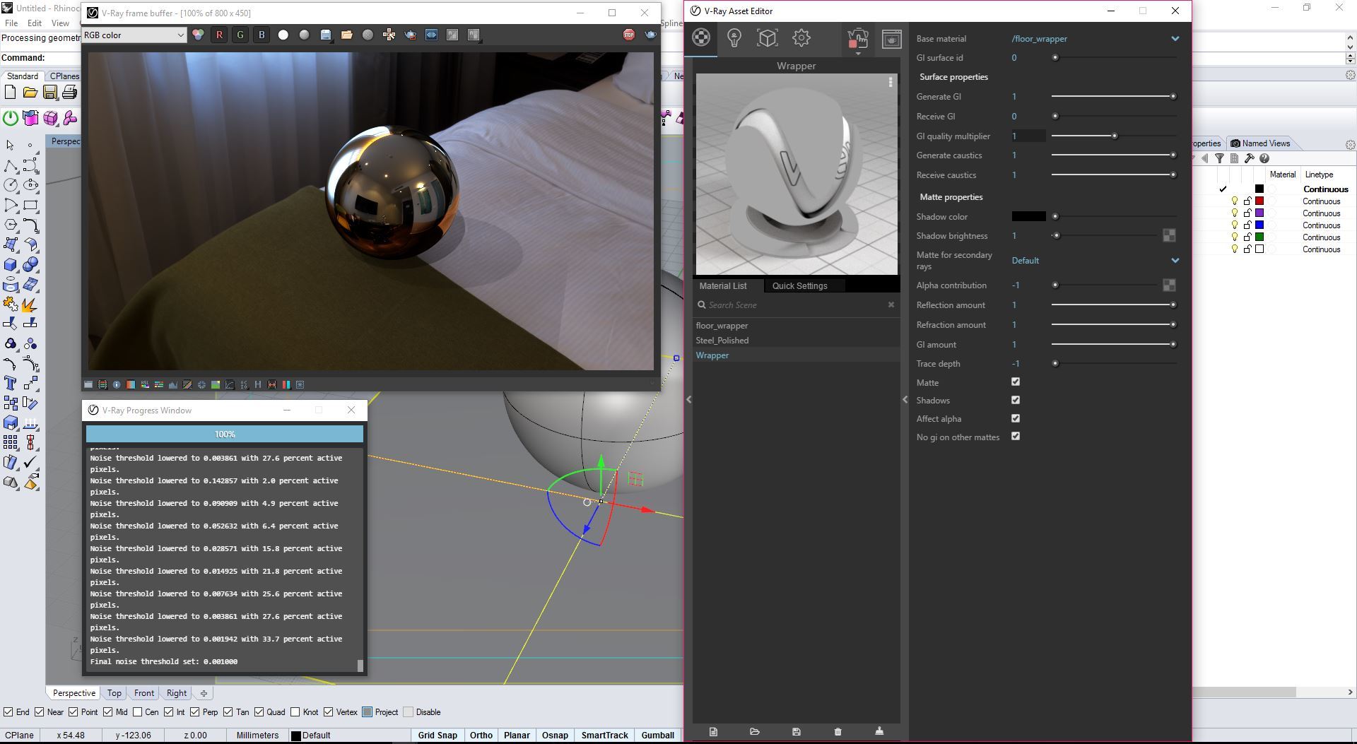Image resolution: width=1357 pixels, height=744 pixels.
Task: Adjust the Receive GI slider handle
Action: click(1055, 117)
